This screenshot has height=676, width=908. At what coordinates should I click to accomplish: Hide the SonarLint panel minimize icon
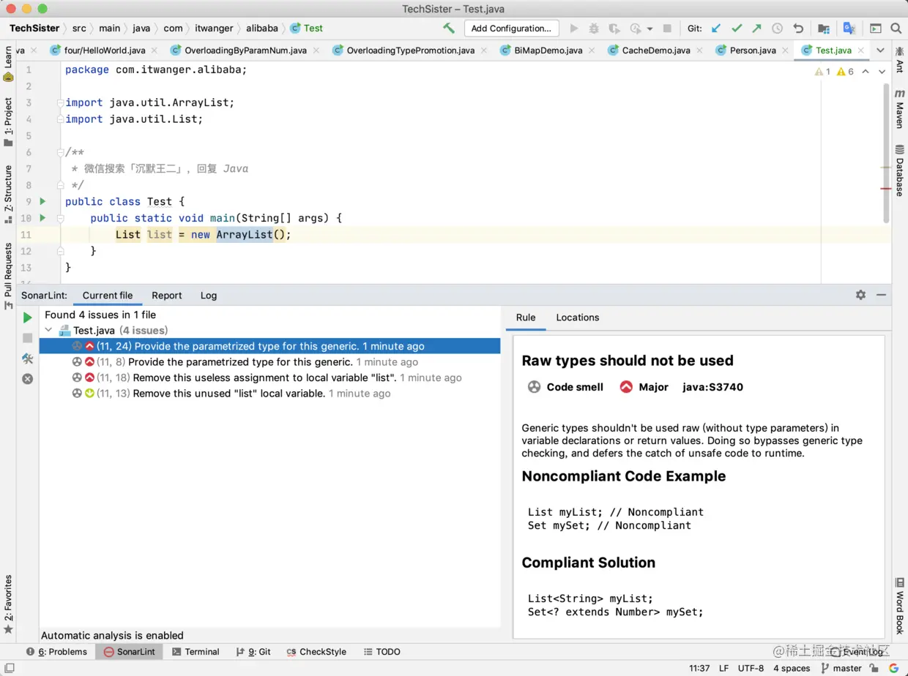882,295
